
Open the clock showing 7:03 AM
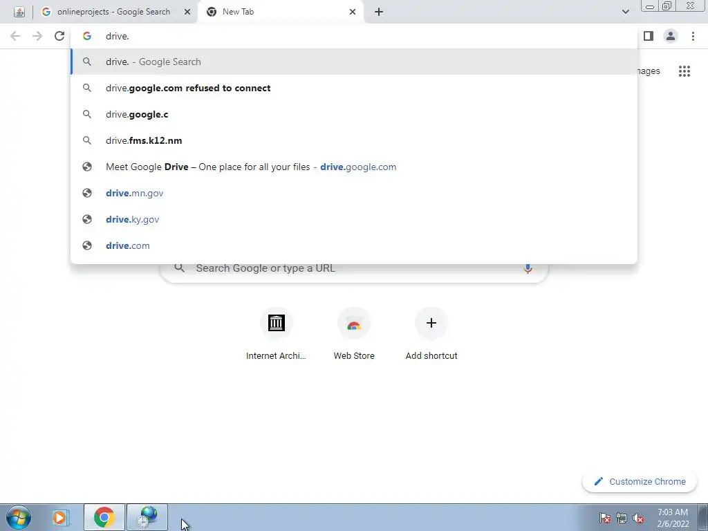pos(673,518)
